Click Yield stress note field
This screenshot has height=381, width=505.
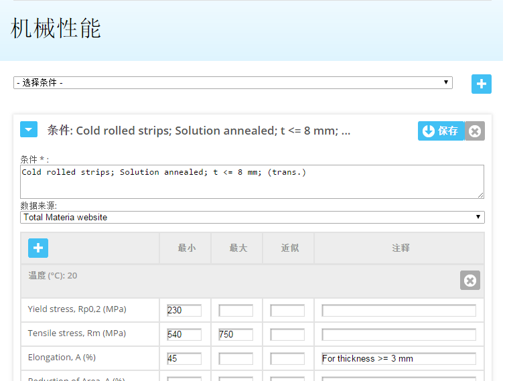pyautogui.click(x=399, y=311)
